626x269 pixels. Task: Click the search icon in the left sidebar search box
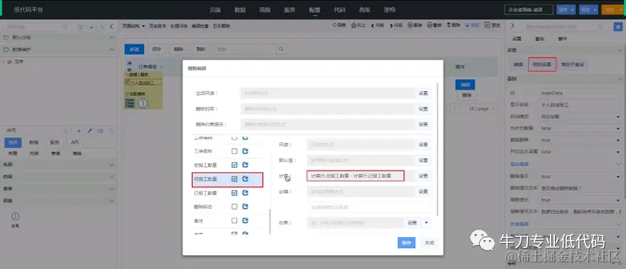coord(65,27)
